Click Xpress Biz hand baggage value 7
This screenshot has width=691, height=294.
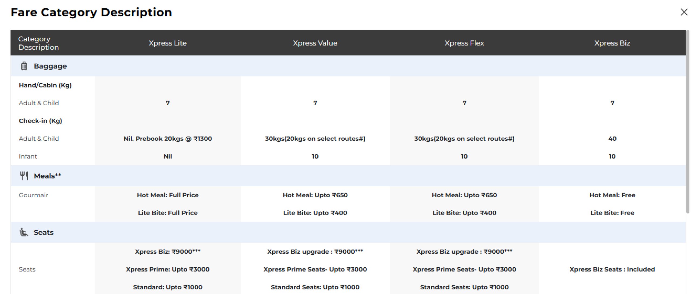[612, 103]
